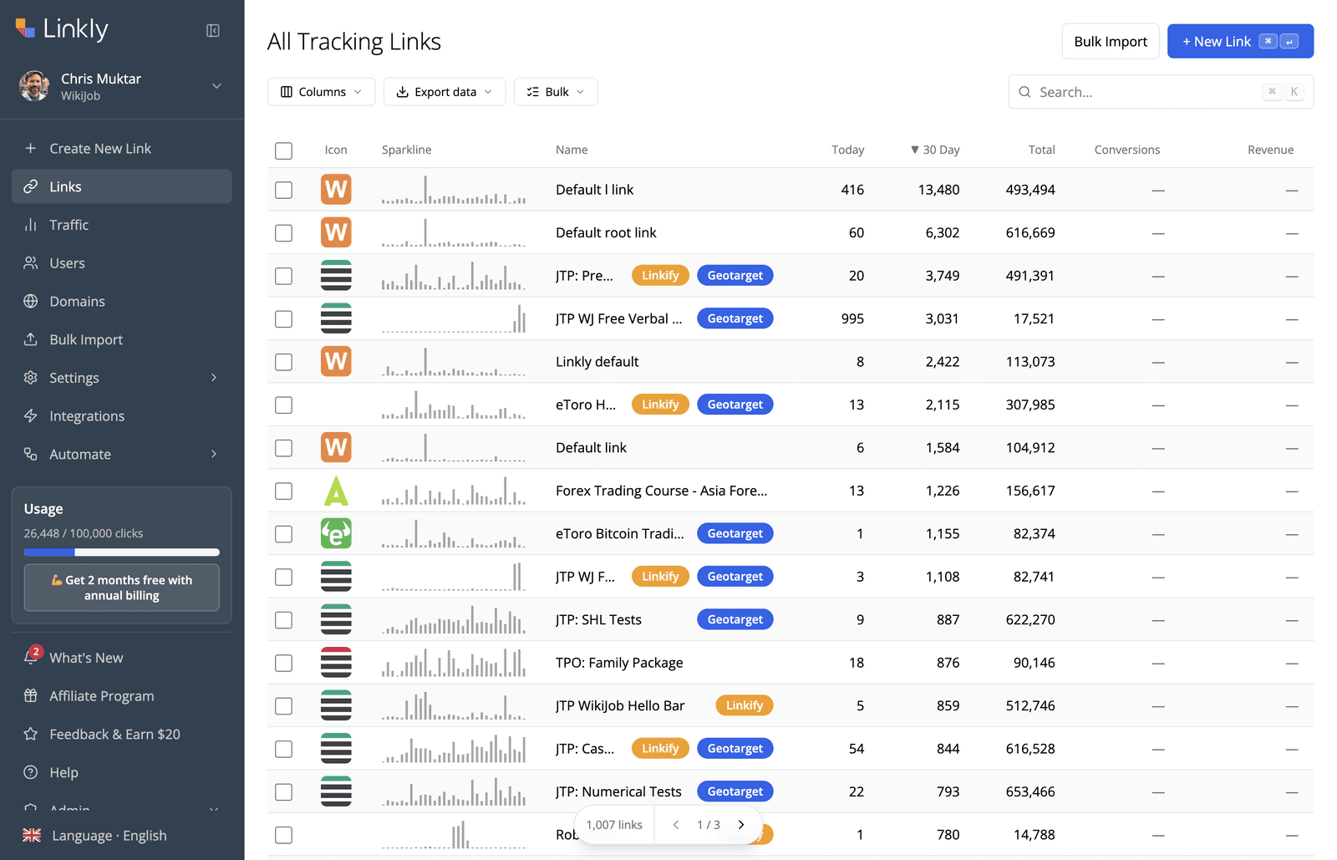
Task: Open the Links menu item
Action: click(x=122, y=186)
